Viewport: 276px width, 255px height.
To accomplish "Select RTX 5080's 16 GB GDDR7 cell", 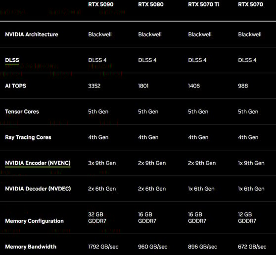I will 147,217.
